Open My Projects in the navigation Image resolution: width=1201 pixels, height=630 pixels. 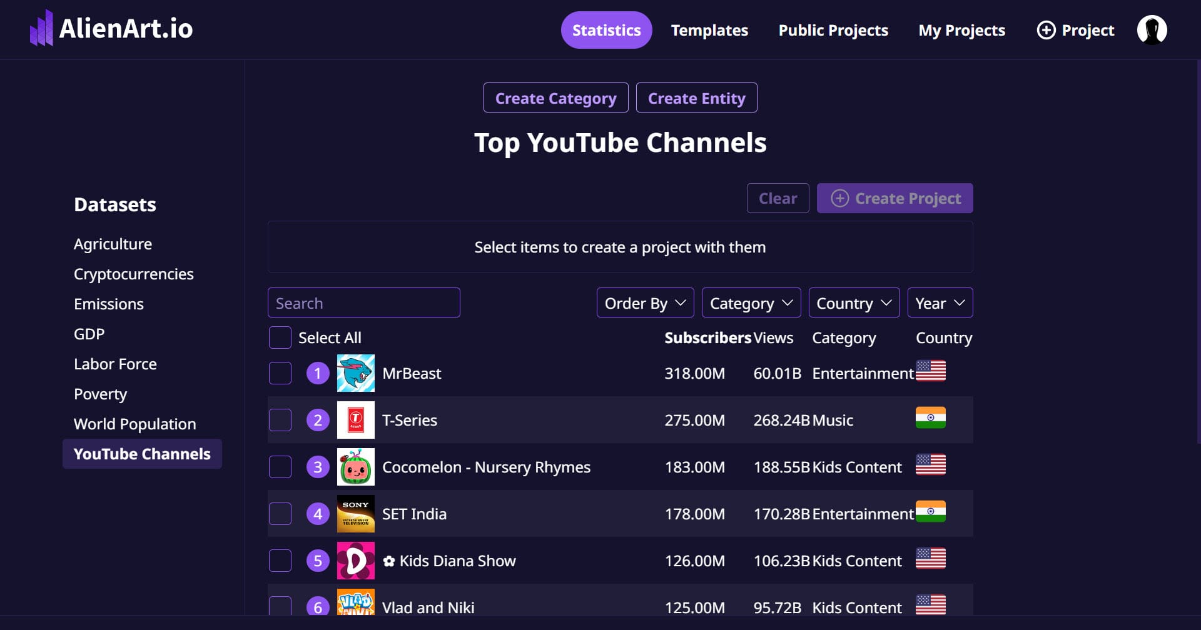tap(961, 30)
